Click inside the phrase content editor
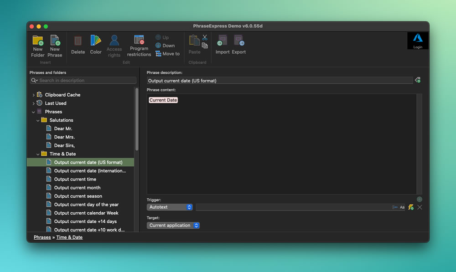The height and width of the screenshot is (272, 456). 281,144
